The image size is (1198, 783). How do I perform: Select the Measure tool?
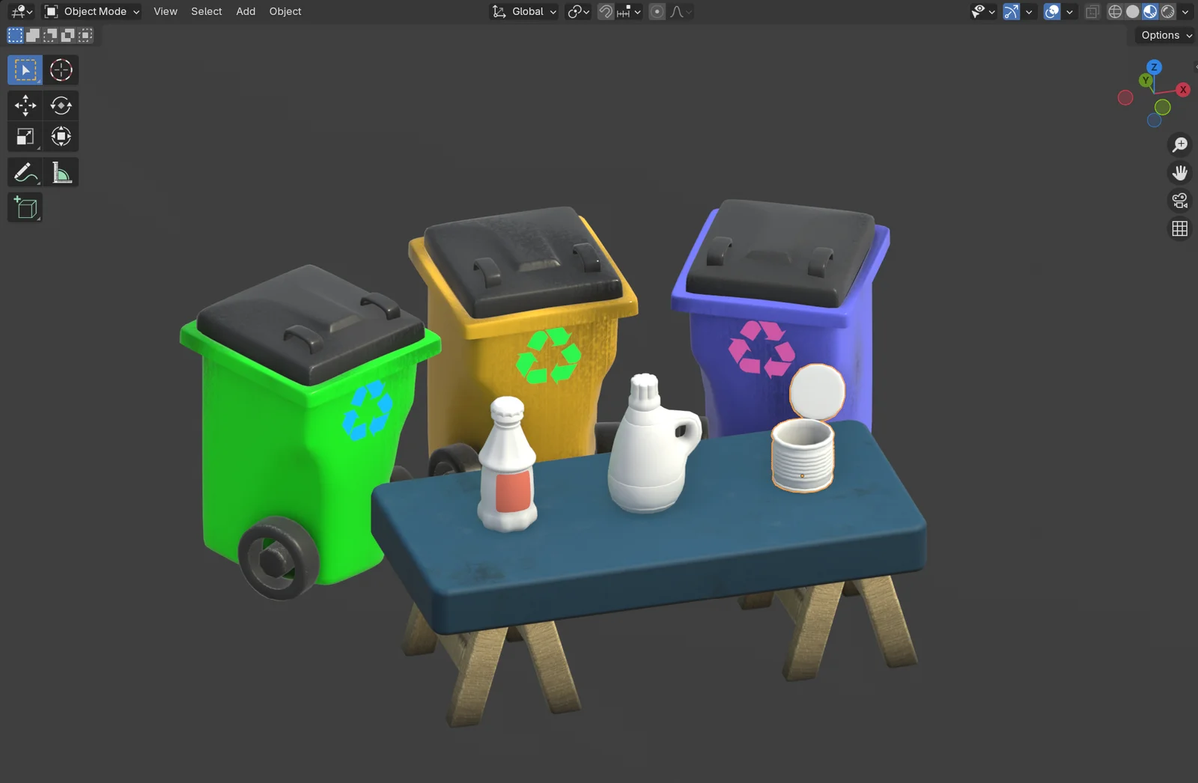coord(61,171)
